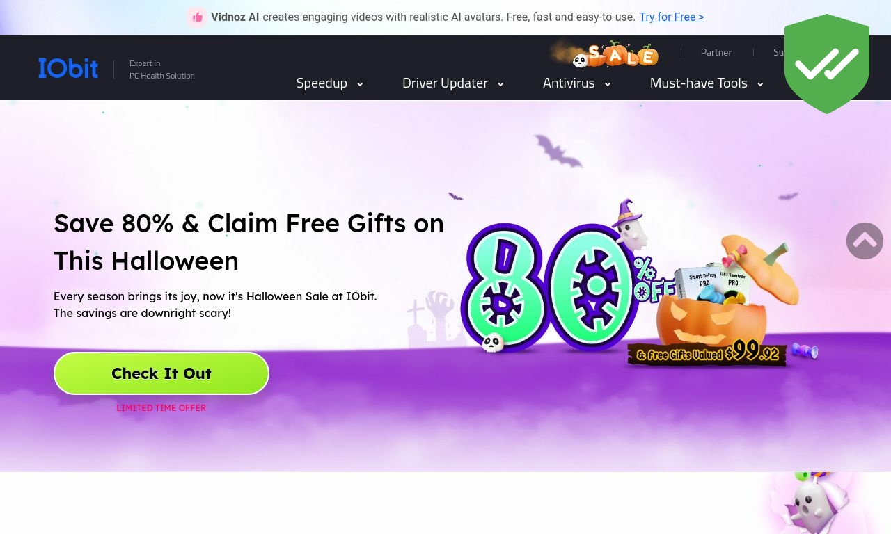Follow the Try for Free link
Viewport: 891px width, 534px height.
click(x=672, y=17)
